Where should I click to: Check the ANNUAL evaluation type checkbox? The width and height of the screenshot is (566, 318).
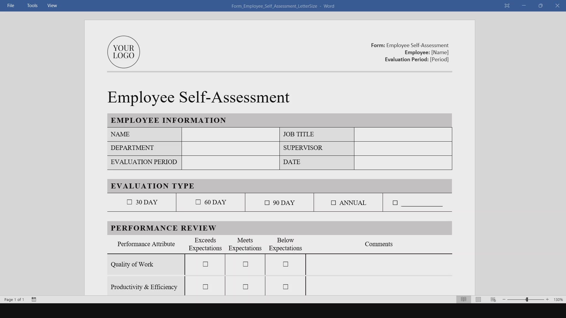(x=333, y=203)
